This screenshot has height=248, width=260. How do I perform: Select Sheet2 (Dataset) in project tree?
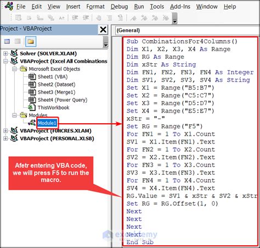click(x=56, y=84)
